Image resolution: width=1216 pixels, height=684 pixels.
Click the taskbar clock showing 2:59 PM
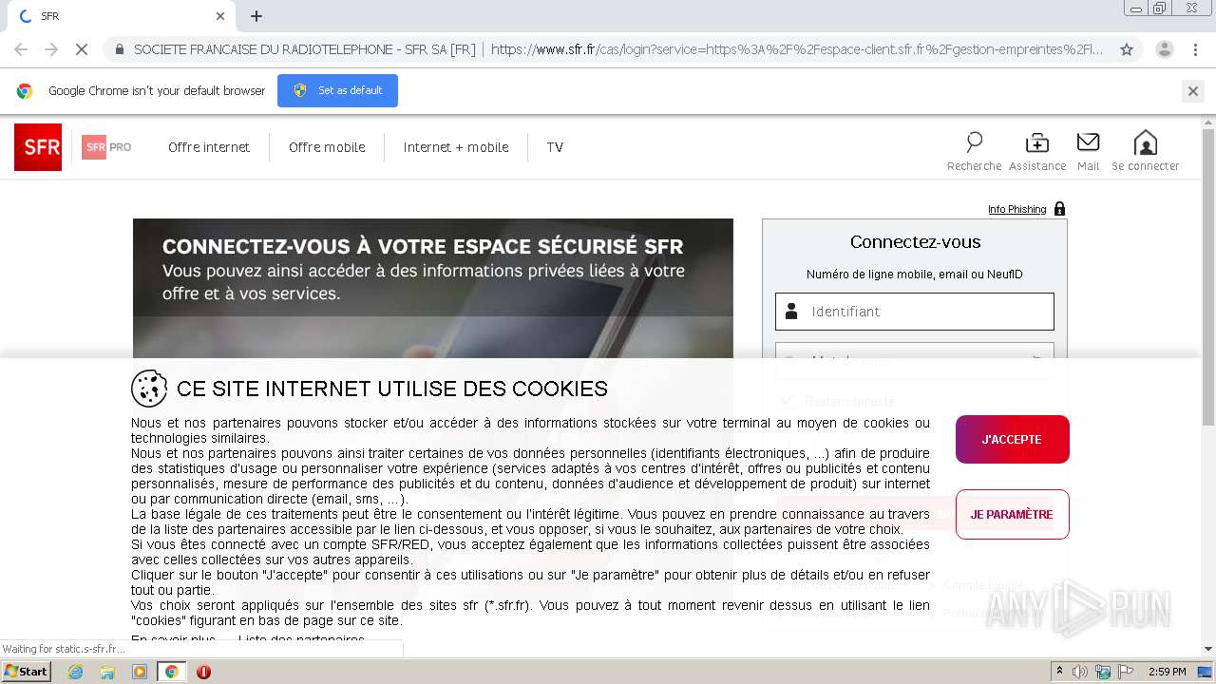tap(1167, 672)
